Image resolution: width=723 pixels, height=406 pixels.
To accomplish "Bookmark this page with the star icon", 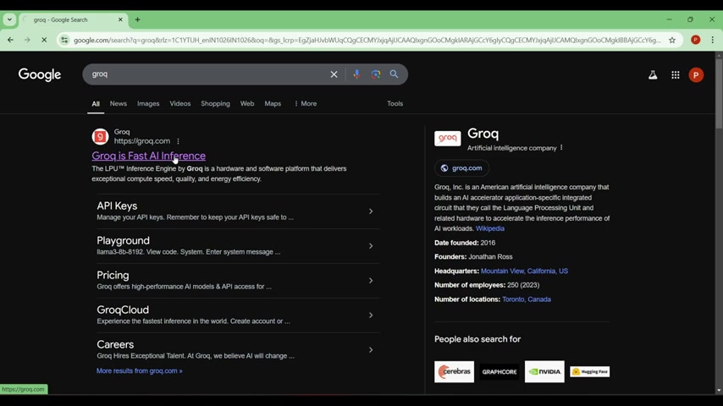I will coord(672,40).
